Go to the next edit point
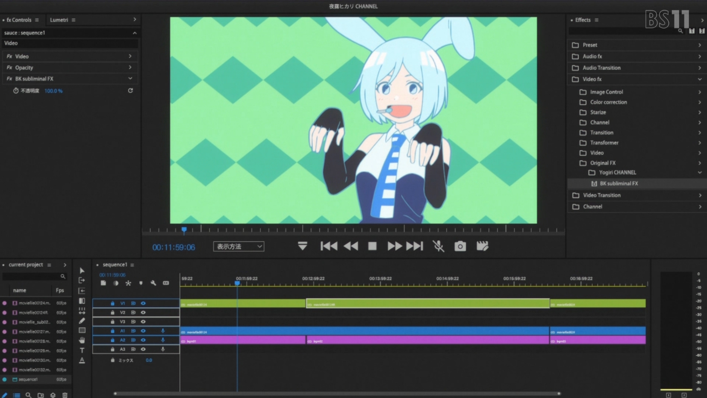Viewport: 707px width, 398px height. (414, 246)
